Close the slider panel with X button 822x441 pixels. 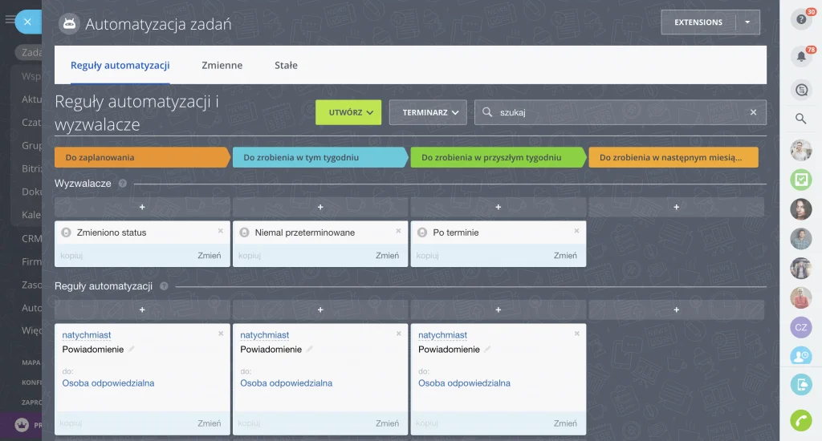coord(27,22)
